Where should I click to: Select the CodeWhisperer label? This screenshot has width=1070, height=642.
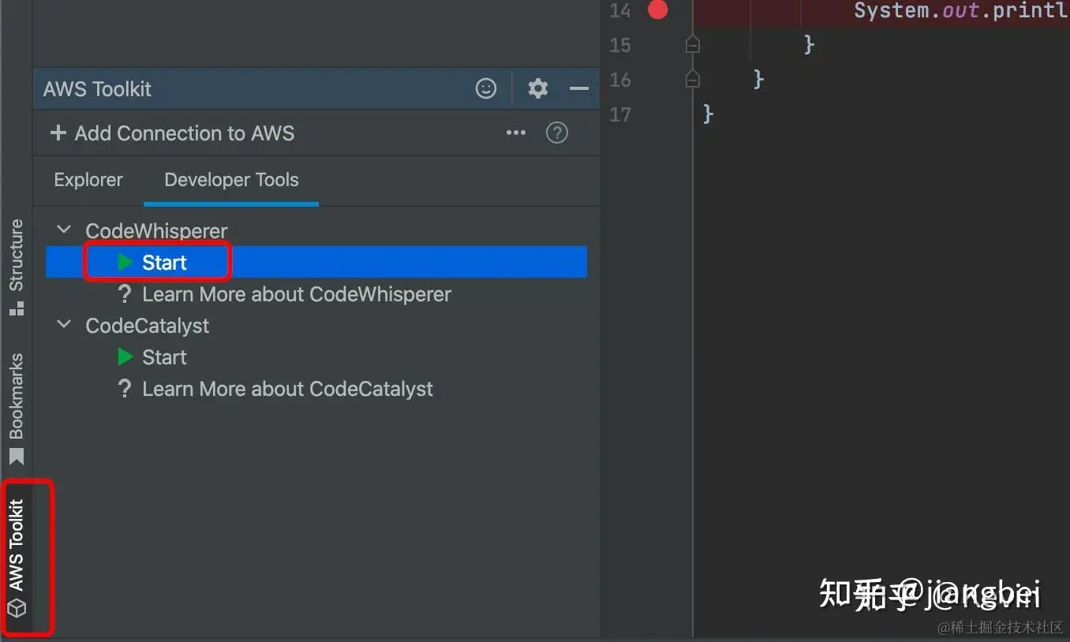tap(156, 230)
